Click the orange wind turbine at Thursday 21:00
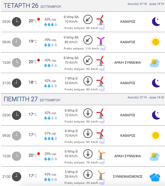165x186 pixels. [x=100, y=176]
